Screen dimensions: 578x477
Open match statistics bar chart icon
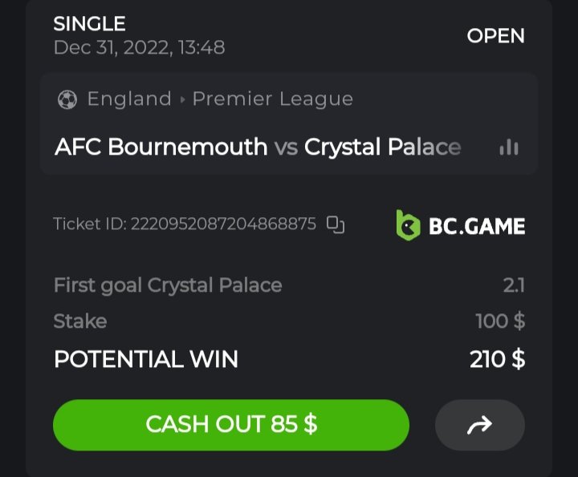tap(509, 148)
